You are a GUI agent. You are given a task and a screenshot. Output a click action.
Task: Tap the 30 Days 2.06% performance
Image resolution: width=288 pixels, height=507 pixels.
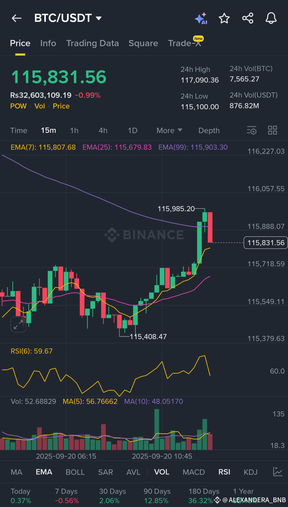click(x=113, y=496)
